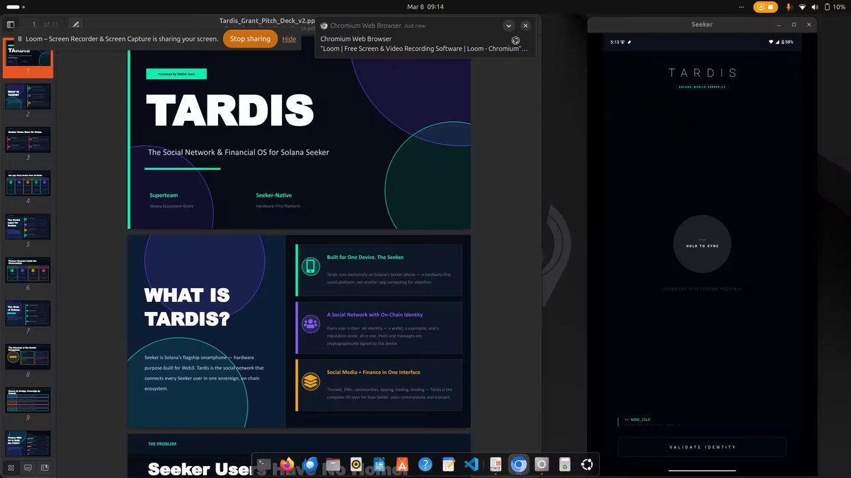
Task: Click the phone navigation handle bar in Seeker
Action: coord(702,471)
